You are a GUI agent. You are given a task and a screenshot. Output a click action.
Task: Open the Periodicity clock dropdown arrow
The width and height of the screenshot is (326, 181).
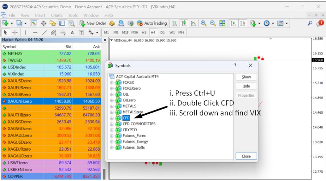(x=272, y=23)
